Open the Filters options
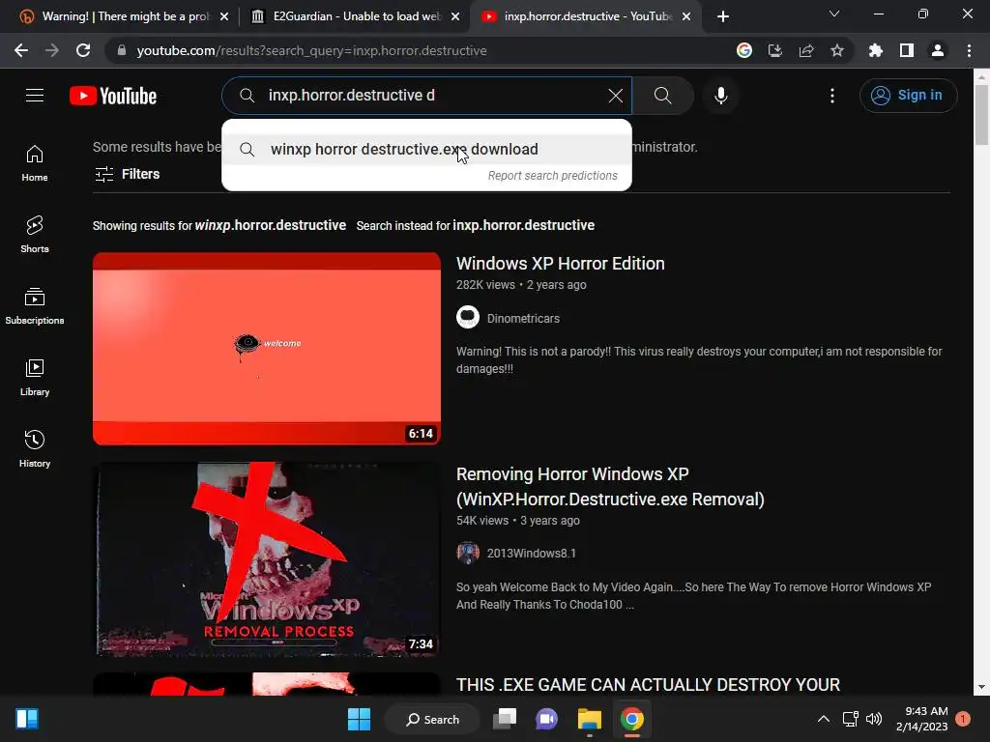The width and height of the screenshot is (990, 742). coord(127,174)
